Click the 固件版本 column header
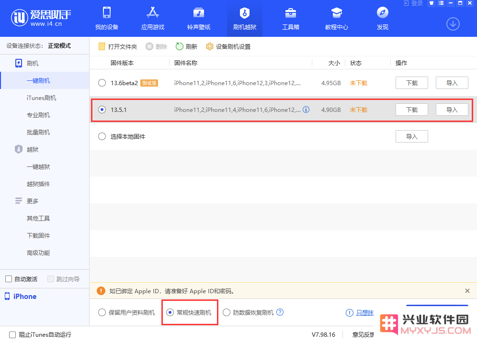 (122, 63)
